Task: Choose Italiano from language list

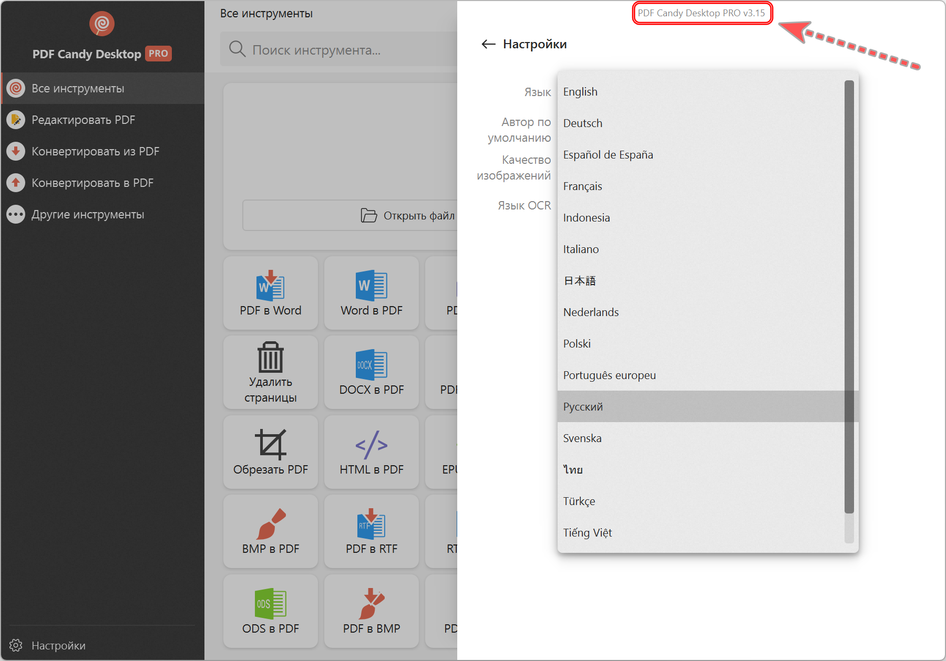Action: (x=701, y=249)
